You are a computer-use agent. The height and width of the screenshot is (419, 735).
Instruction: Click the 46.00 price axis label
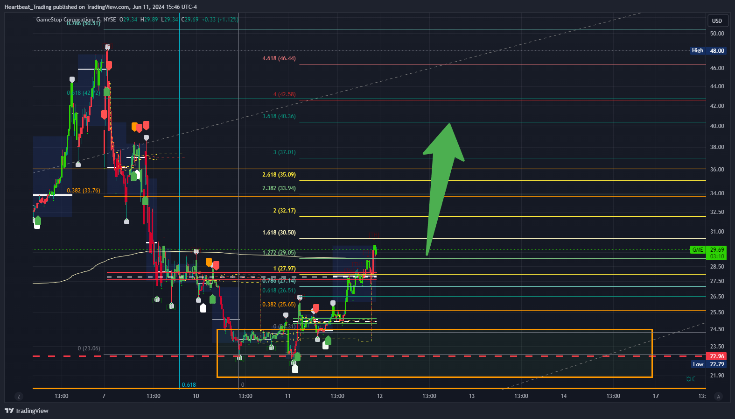[717, 68]
